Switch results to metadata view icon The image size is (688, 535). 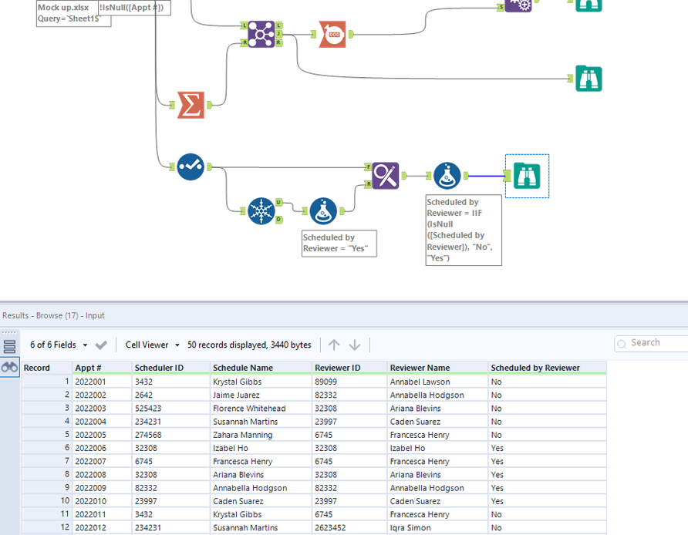coord(10,347)
